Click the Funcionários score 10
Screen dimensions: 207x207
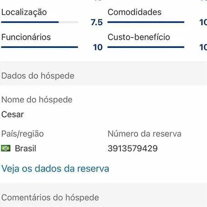(x=98, y=47)
